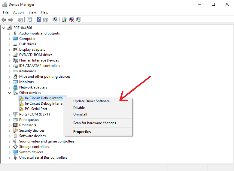Click the Network adapters category icon
This screenshot has height=171, width=234.
(15, 87)
